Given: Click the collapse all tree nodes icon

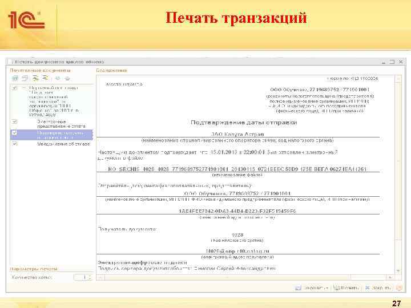Looking at the screenshot, I should pyautogui.click(x=45, y=78).
